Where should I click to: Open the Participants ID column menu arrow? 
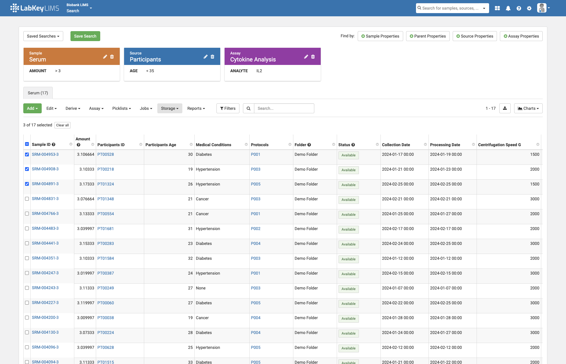[141, 144]
